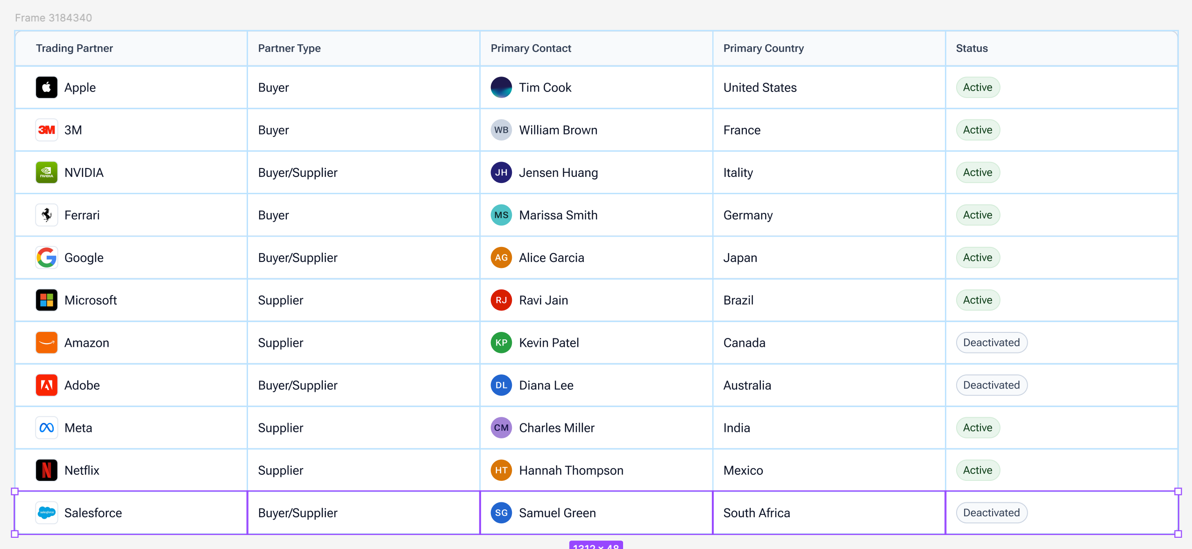
Task: Click the AG avatar for Alice Garcia
Action: pos(501,257)
